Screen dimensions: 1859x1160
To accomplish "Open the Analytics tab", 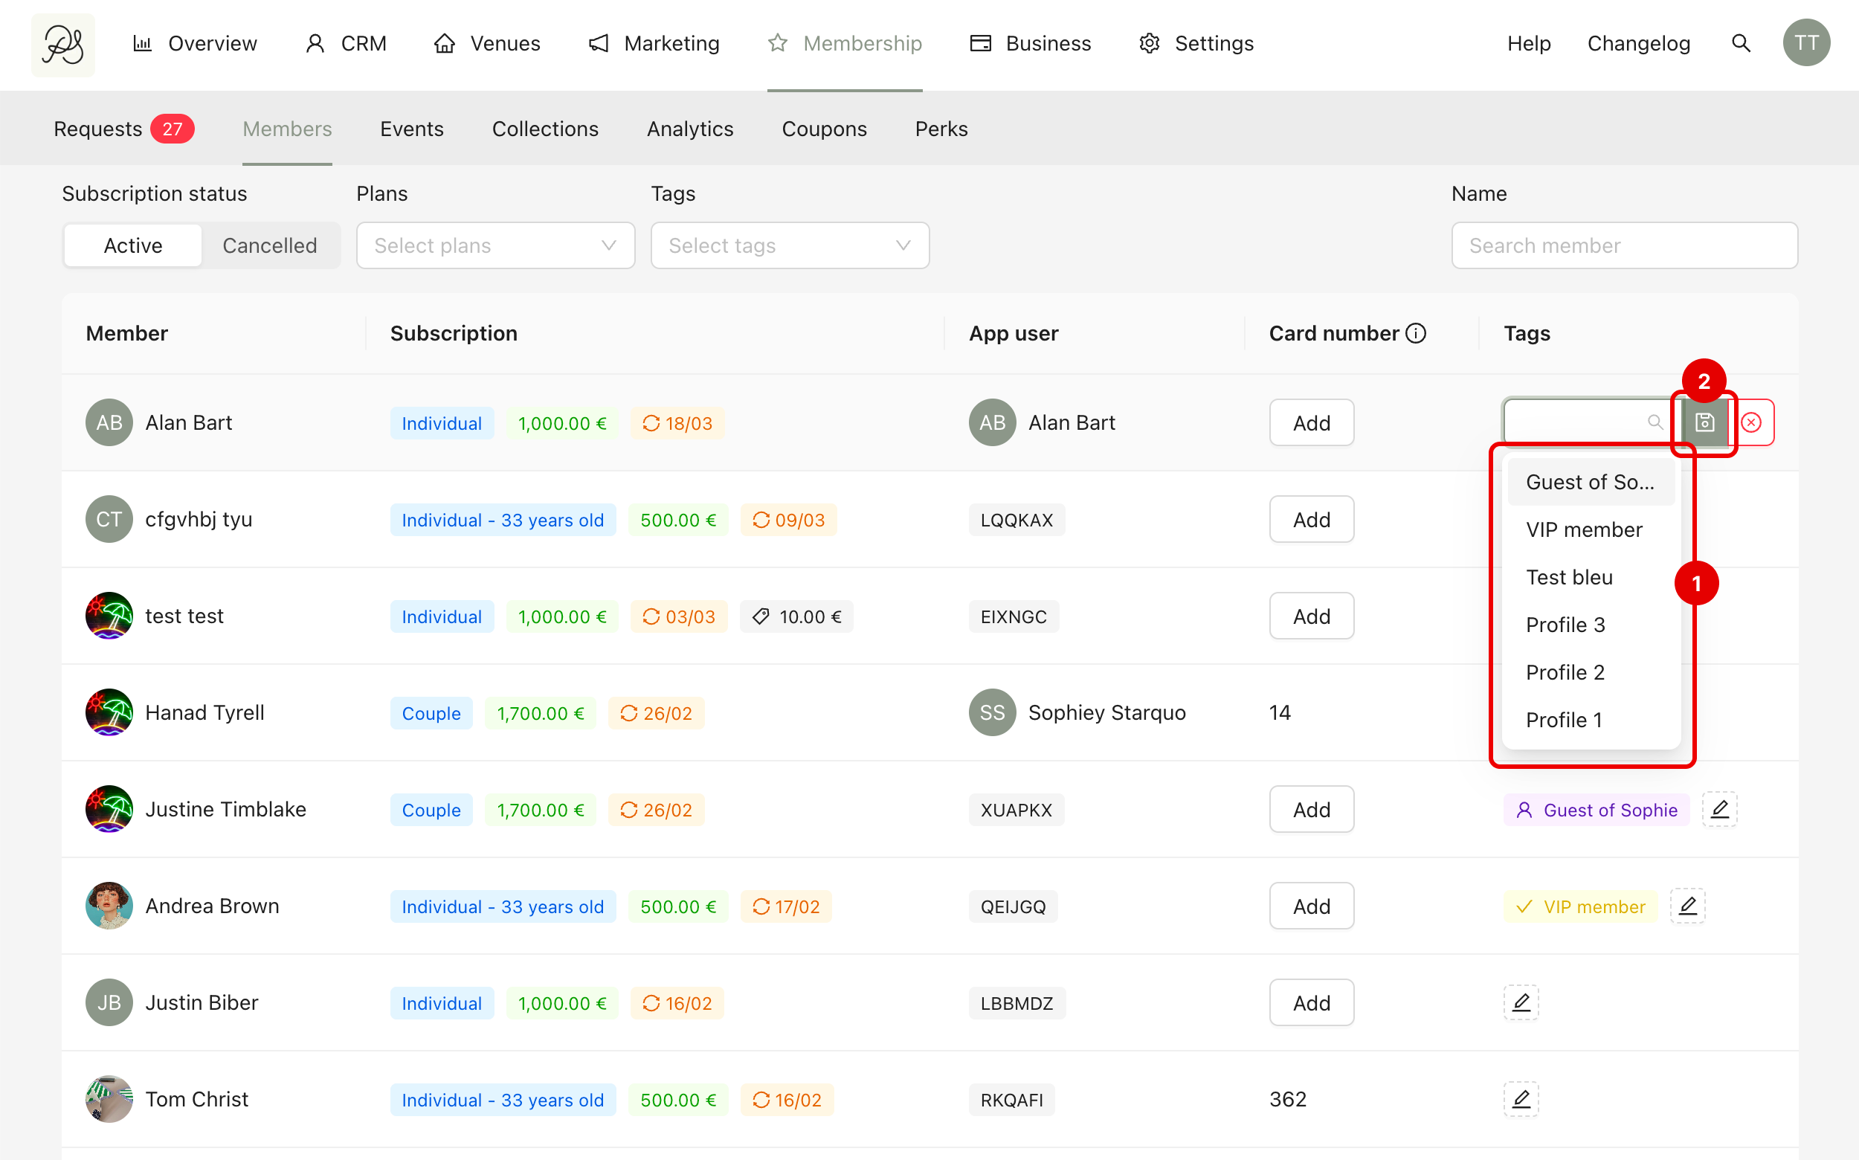I will [x=690, y=129].
